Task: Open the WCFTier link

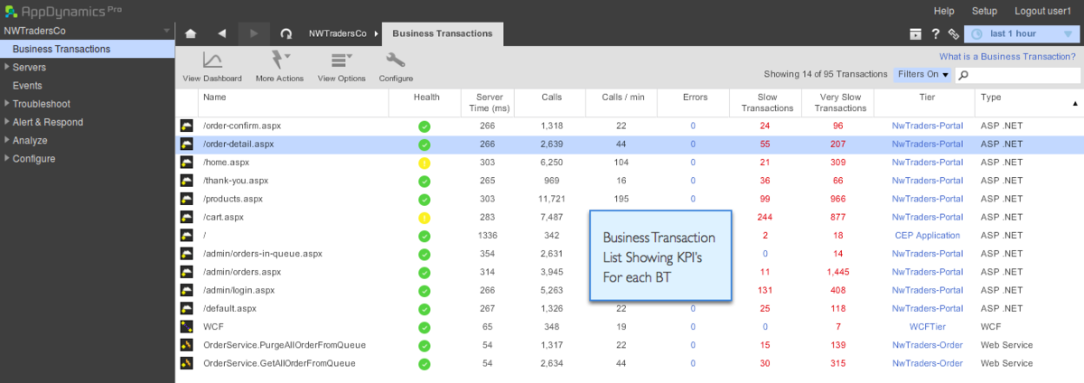Action: pos(927,327)
